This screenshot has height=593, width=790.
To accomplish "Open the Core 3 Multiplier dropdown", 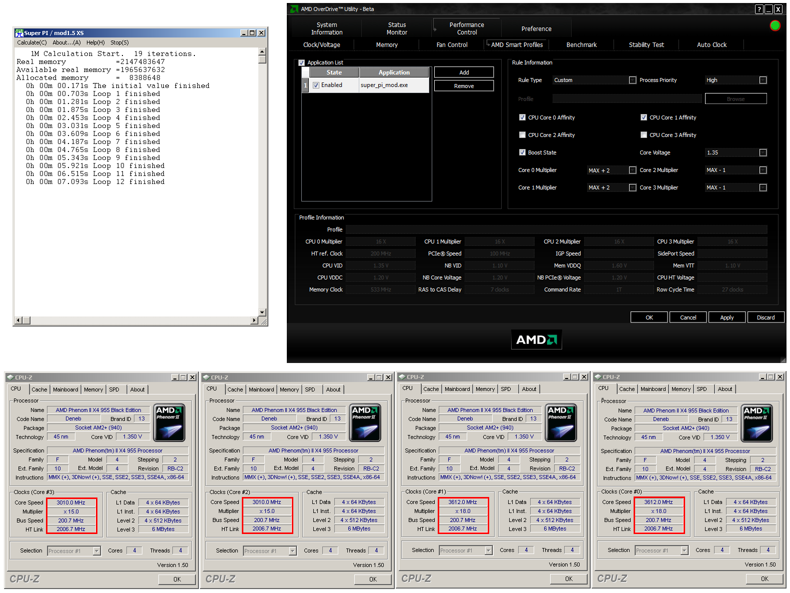I will pos(763,187).
